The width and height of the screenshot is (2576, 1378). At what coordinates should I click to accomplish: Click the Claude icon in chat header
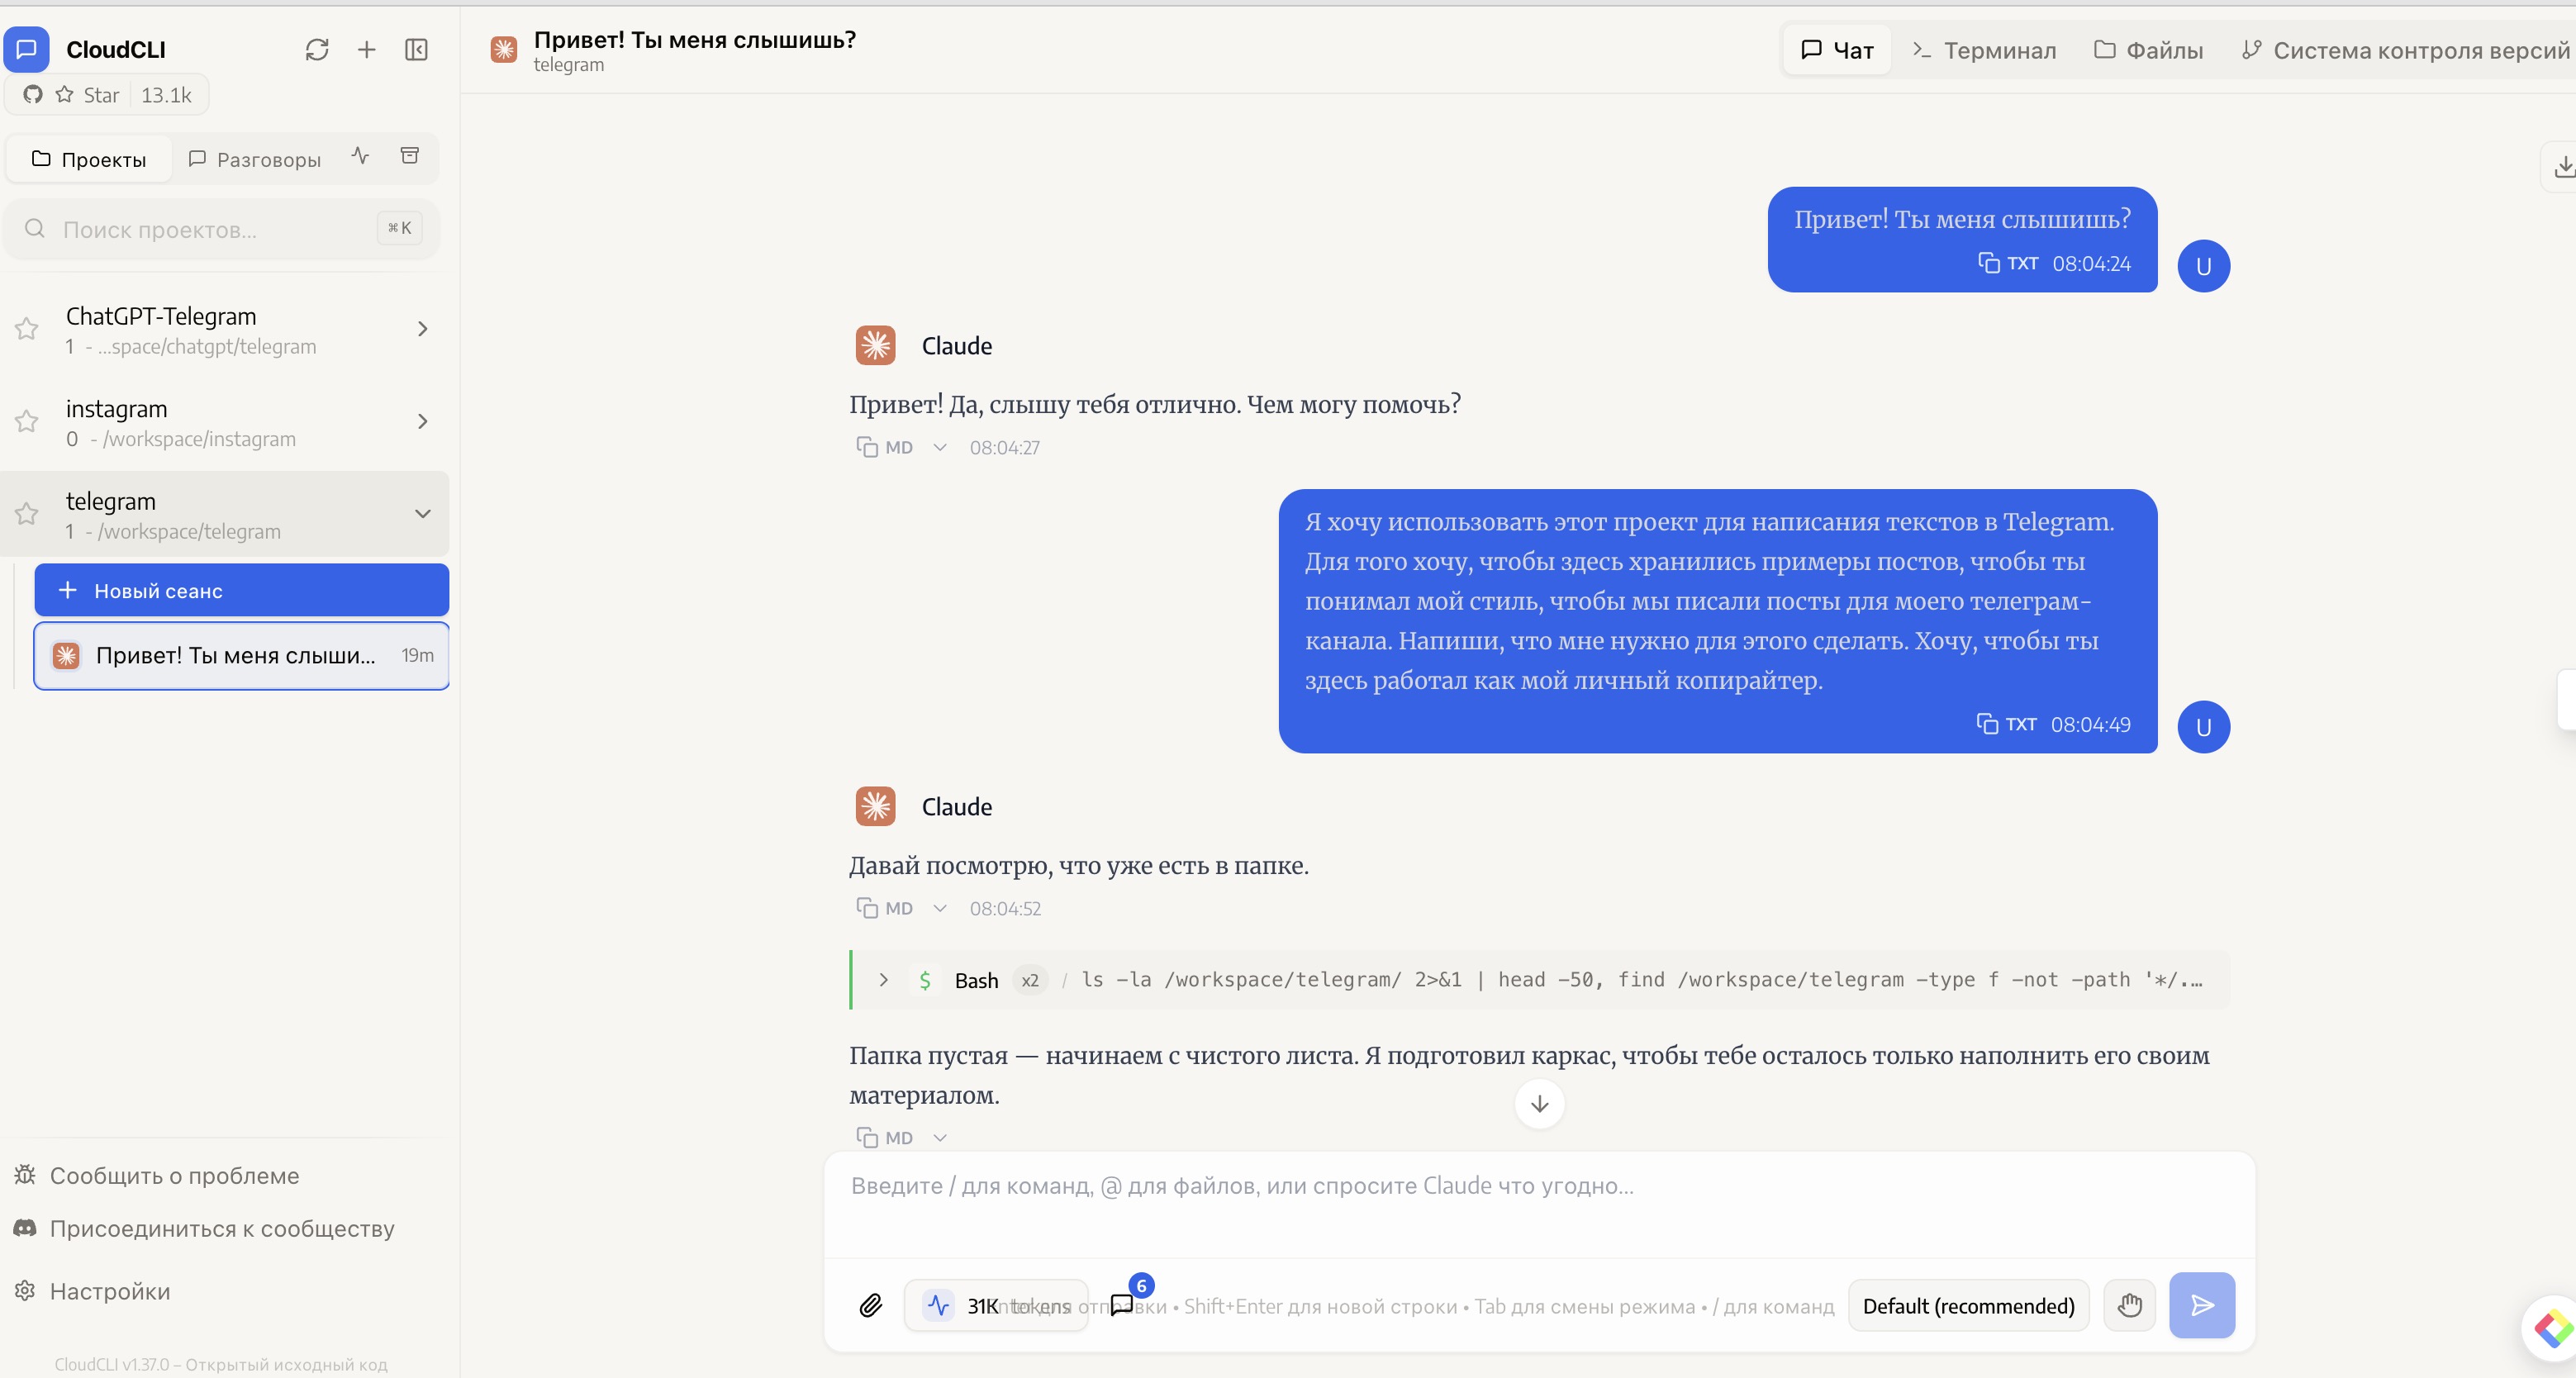tap(504, 49)
